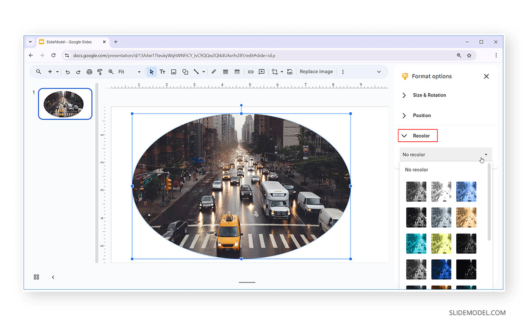Choose the Select arrow cursor tool
Image resolution: width=527 pixels, height=326 pixels.
(152, 72)
